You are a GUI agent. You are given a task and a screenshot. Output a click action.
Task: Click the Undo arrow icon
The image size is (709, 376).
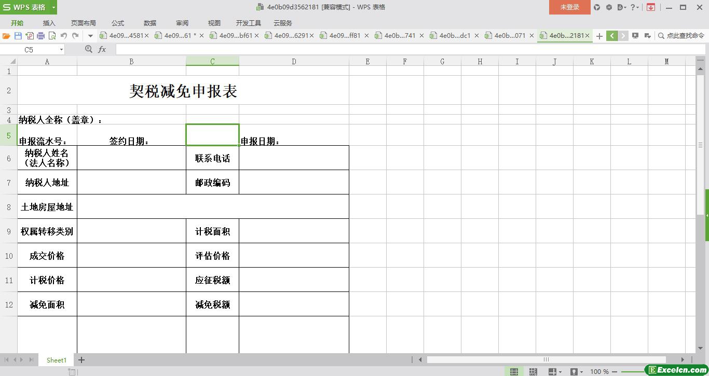click(64, 36)
